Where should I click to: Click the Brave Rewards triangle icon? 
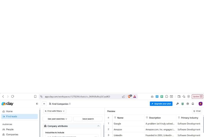[x=135, y=97]
